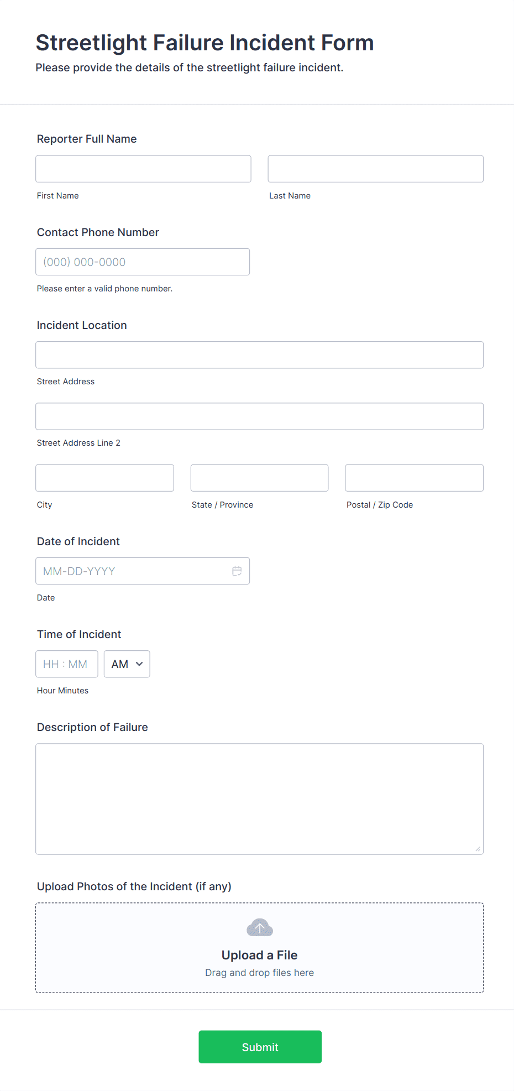Click the Postal / Zip Code field
The width and height of the screenshot is (514, 1091).
pos(414,477)
